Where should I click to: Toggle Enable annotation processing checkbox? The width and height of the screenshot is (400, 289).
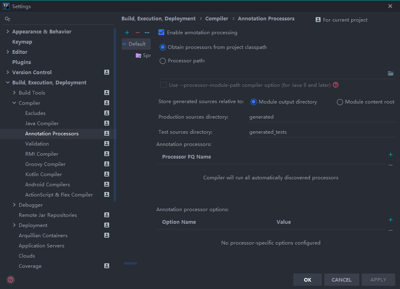pos(161,32)
